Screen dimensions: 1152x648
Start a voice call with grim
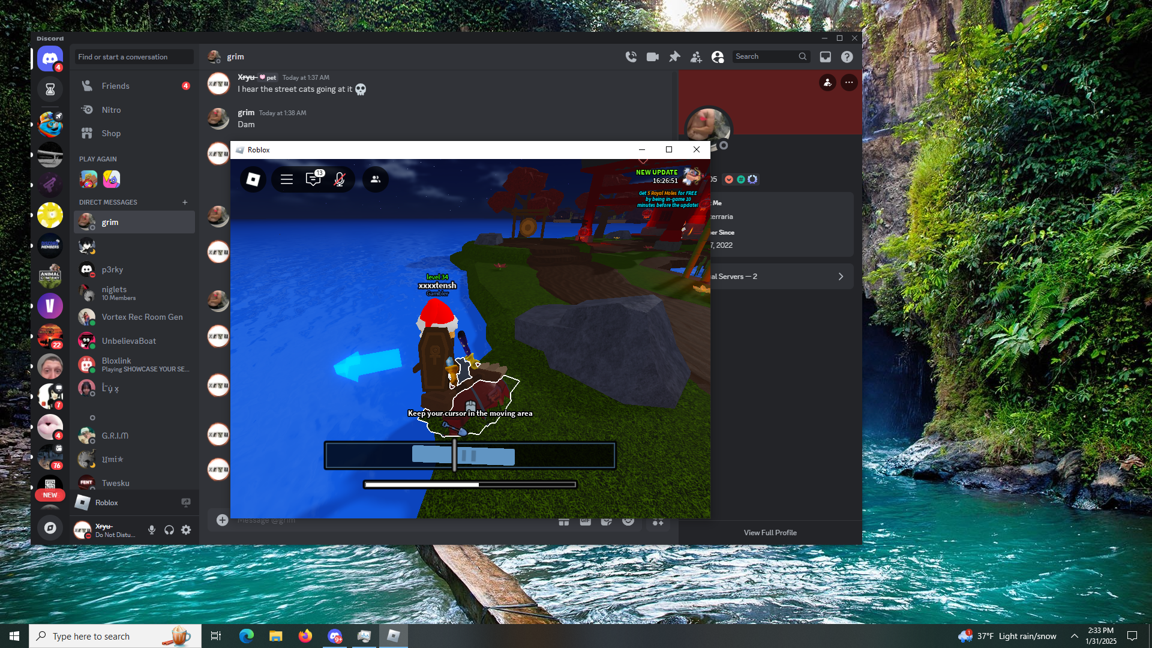(631, 57)
